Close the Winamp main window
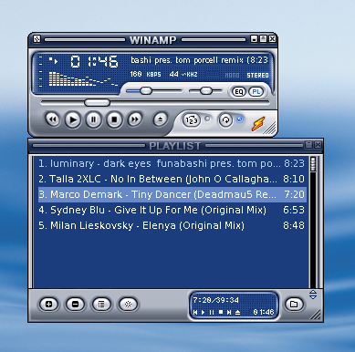355x352 pixels. [272, 39]
